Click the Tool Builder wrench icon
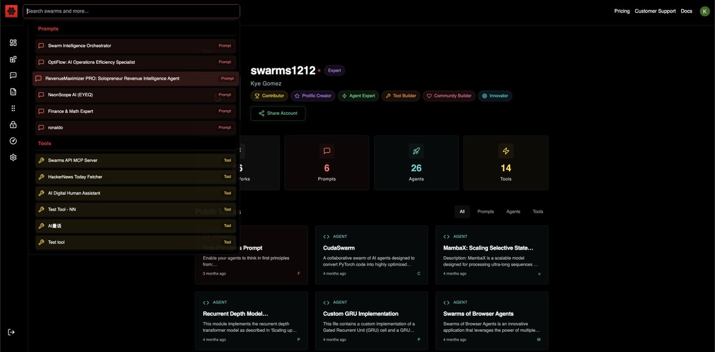The height and width of the screenshot is (352, 715). point(388,96)
